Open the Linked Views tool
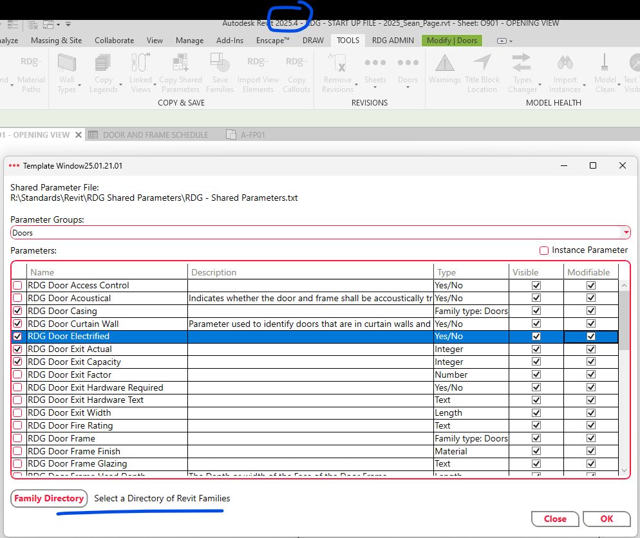 click(x=140, y=73)
